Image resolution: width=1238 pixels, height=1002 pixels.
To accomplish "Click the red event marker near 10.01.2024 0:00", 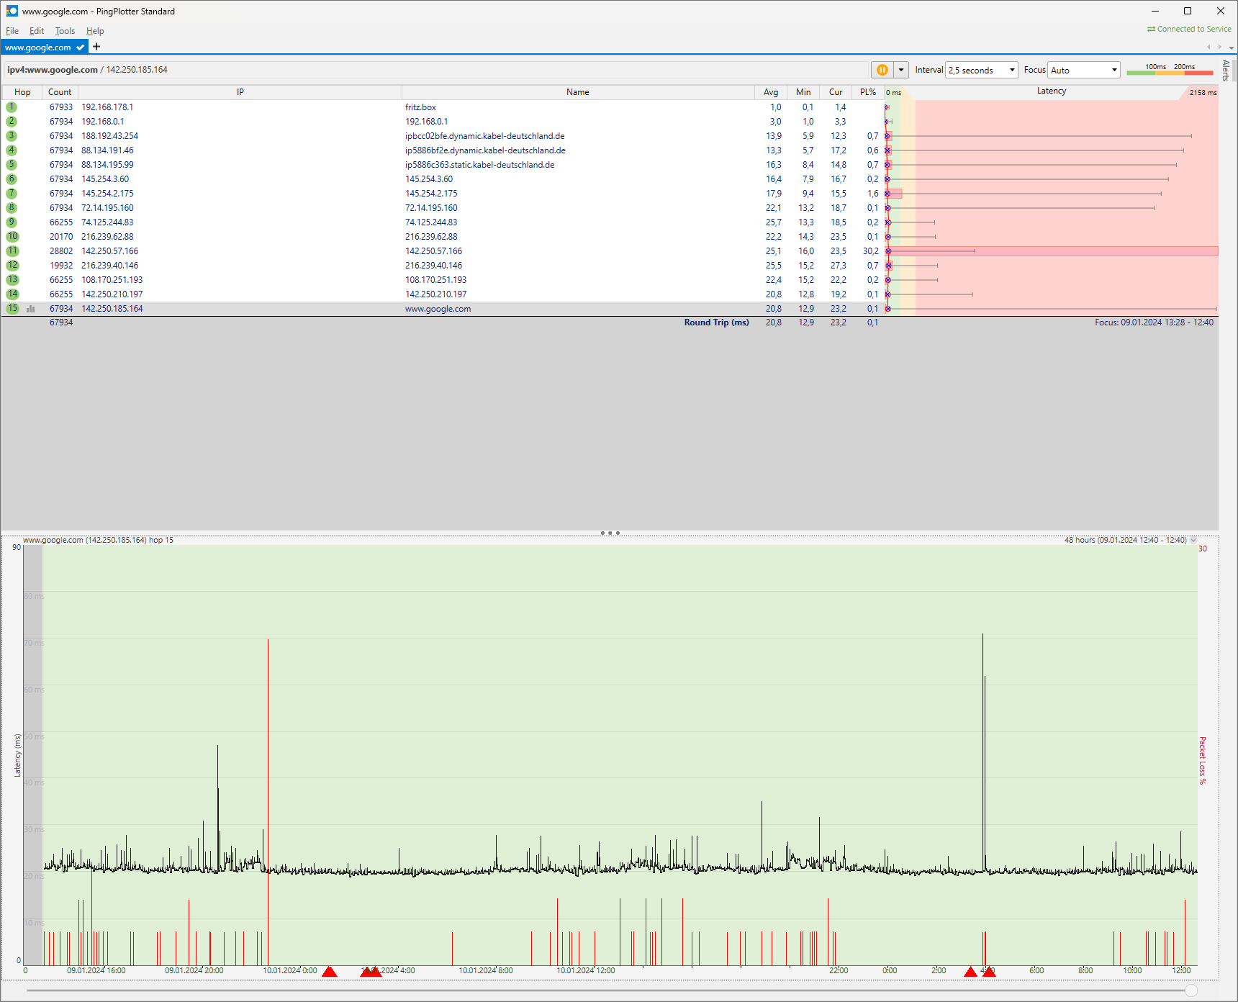I will 330,972.
